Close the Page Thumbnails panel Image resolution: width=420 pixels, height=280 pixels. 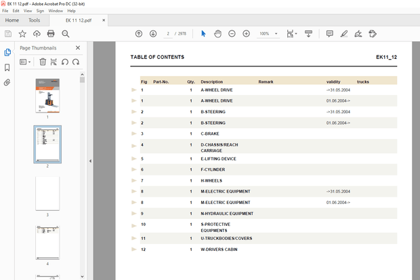coord(77,48)
